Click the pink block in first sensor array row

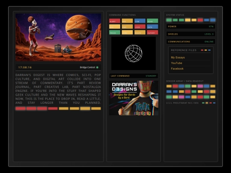pyautogui.click(x=200, y=86)
